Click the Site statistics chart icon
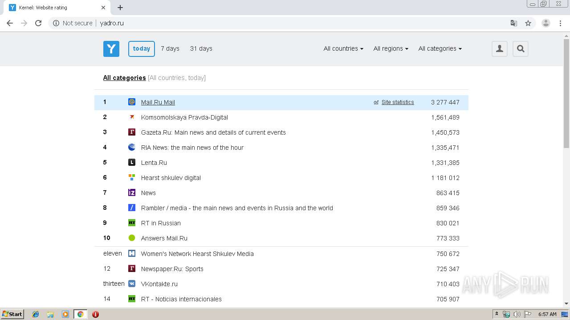The width and height of the screenshot is (570, 320). coord(376,102)
